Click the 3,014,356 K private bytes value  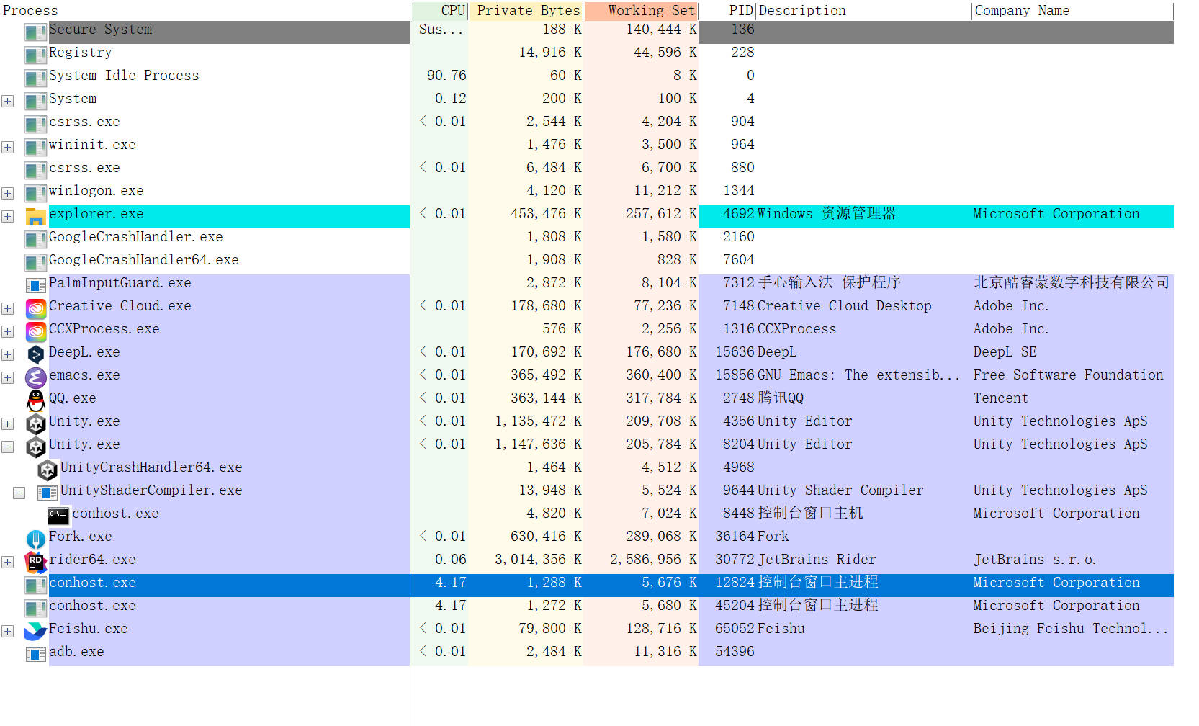click(538, 560)
